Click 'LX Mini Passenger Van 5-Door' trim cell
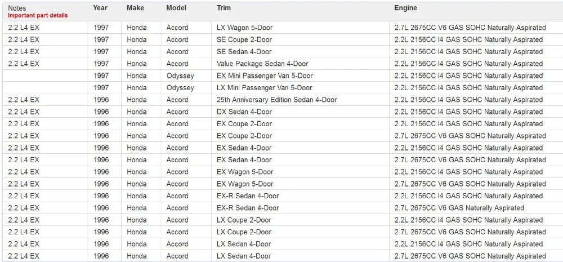563x262 pixels. tap(264, 88)
